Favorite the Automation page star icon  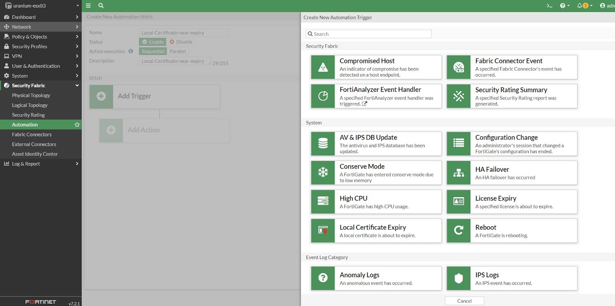(77, 125)
